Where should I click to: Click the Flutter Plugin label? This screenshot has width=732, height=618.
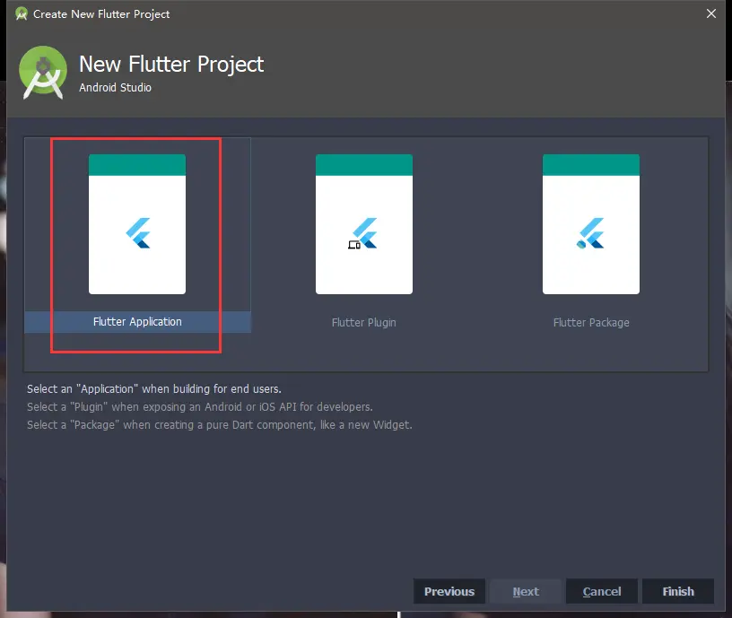click(363, 323)
